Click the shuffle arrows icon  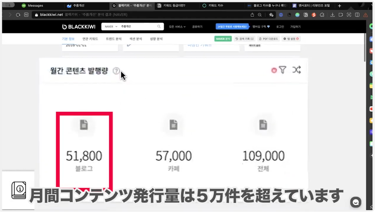(x=296, y=70)
